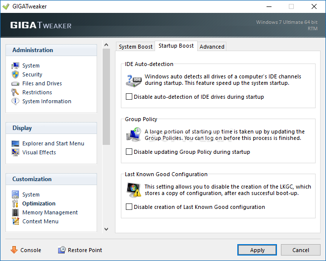Click the Display panel header

click(x=52, y=128)
